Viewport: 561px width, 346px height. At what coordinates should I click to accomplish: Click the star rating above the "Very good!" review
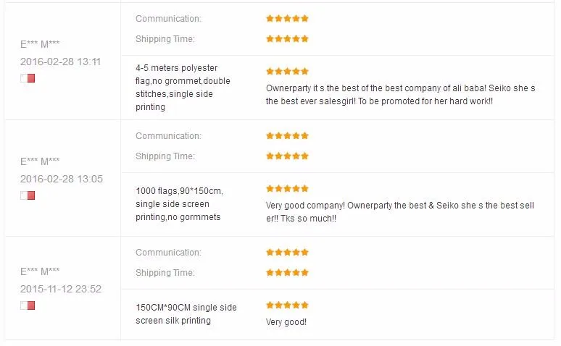tap(287, 305)
